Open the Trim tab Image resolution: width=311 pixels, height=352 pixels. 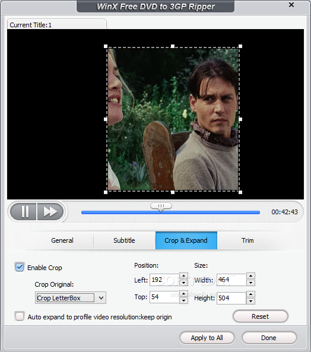[x=247, y=240]
